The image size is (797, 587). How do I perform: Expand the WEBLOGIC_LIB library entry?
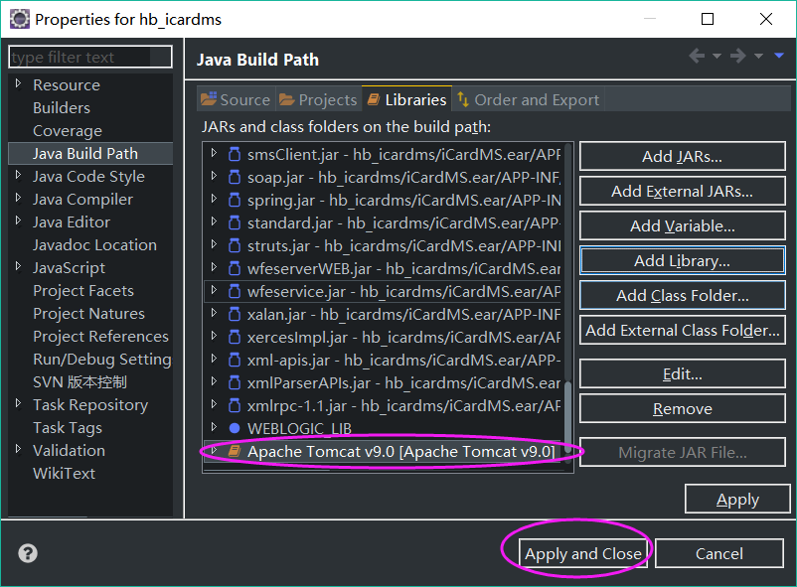pos(214,427)
